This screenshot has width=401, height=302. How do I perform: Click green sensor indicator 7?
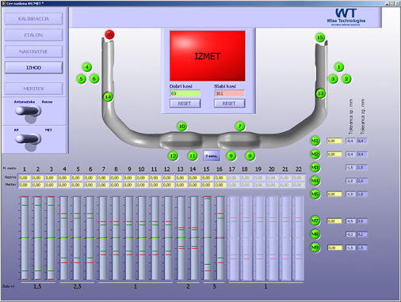240,126
